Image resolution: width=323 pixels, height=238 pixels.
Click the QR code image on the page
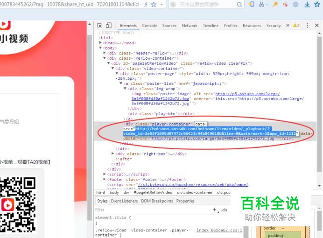pyautogui.click(x=18, y=204)
